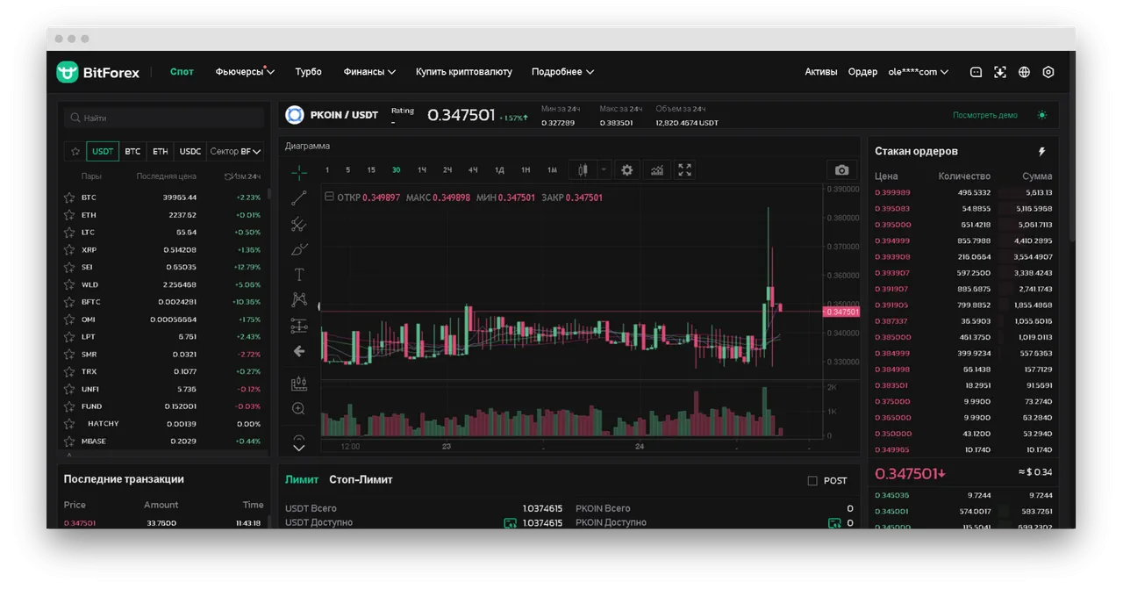Click transfer icon next to PKOIN Доступно

coord(834,523)
